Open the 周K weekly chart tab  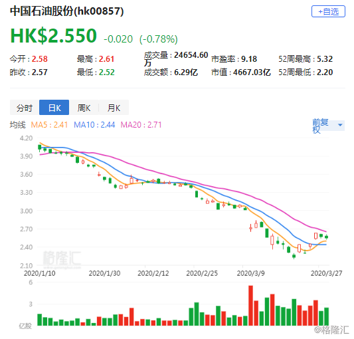coord(84,108)
